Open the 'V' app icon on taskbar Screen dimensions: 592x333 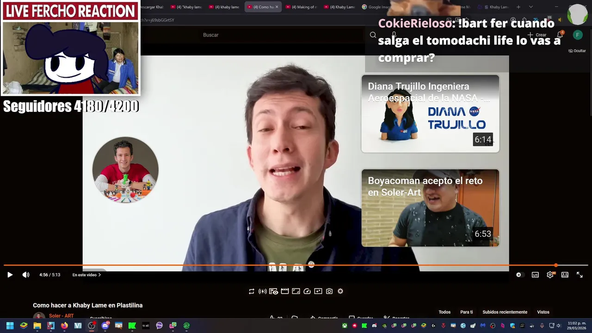(x=78, y=326)
